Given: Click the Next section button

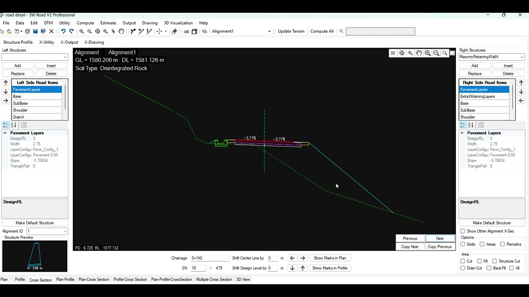Looking at the screenshot, I should pyautogui.click(x=440, y=238).
